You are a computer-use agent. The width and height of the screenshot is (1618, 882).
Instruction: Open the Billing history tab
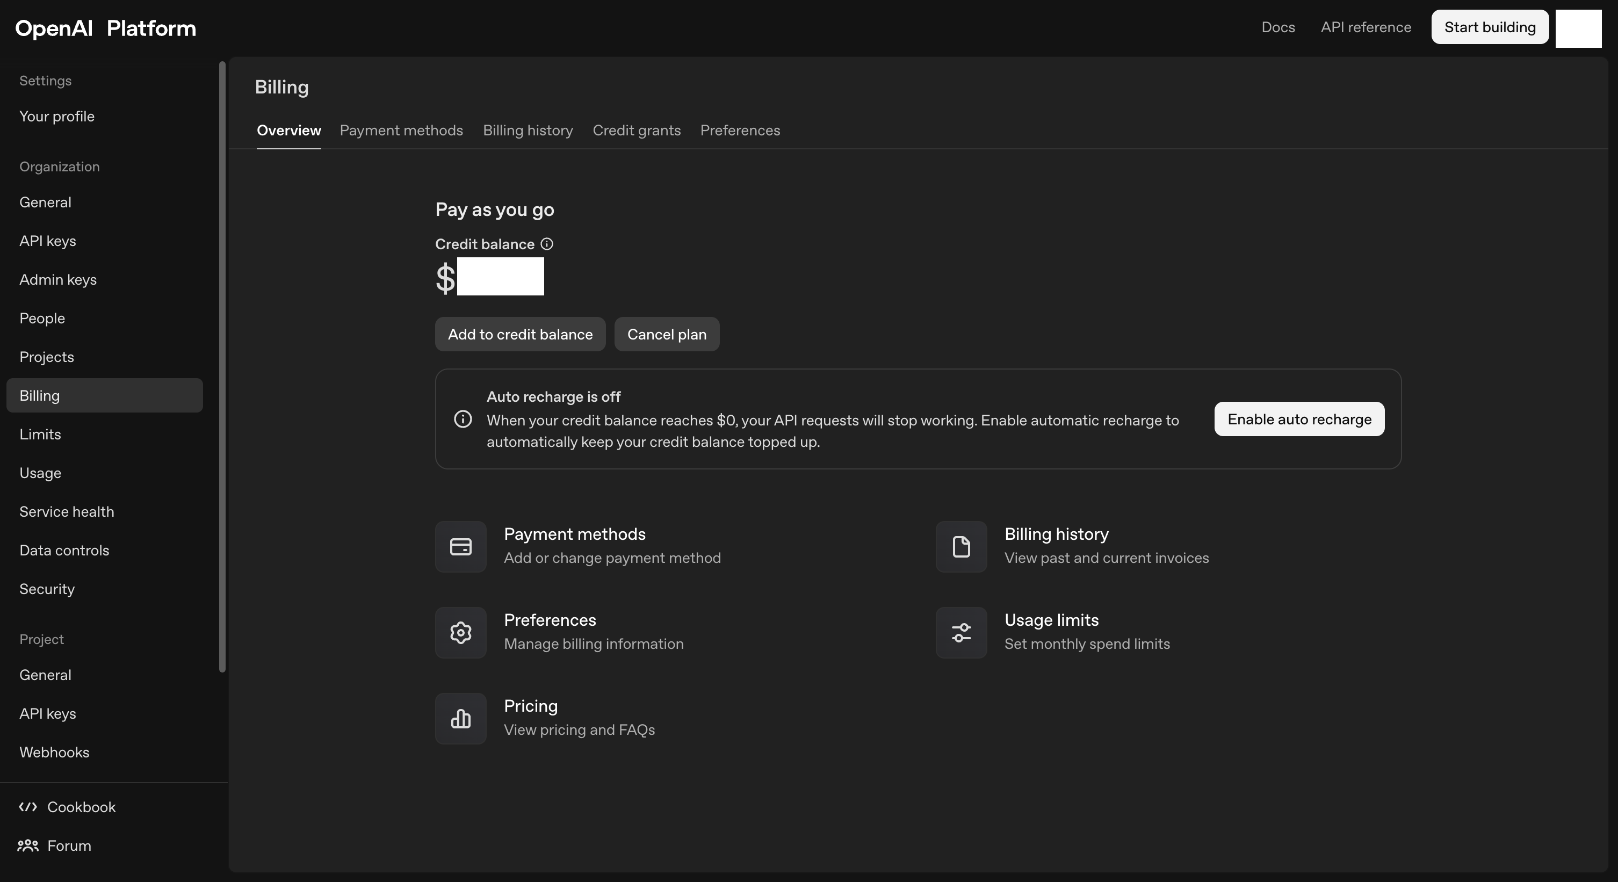click(x=528, y=130)
